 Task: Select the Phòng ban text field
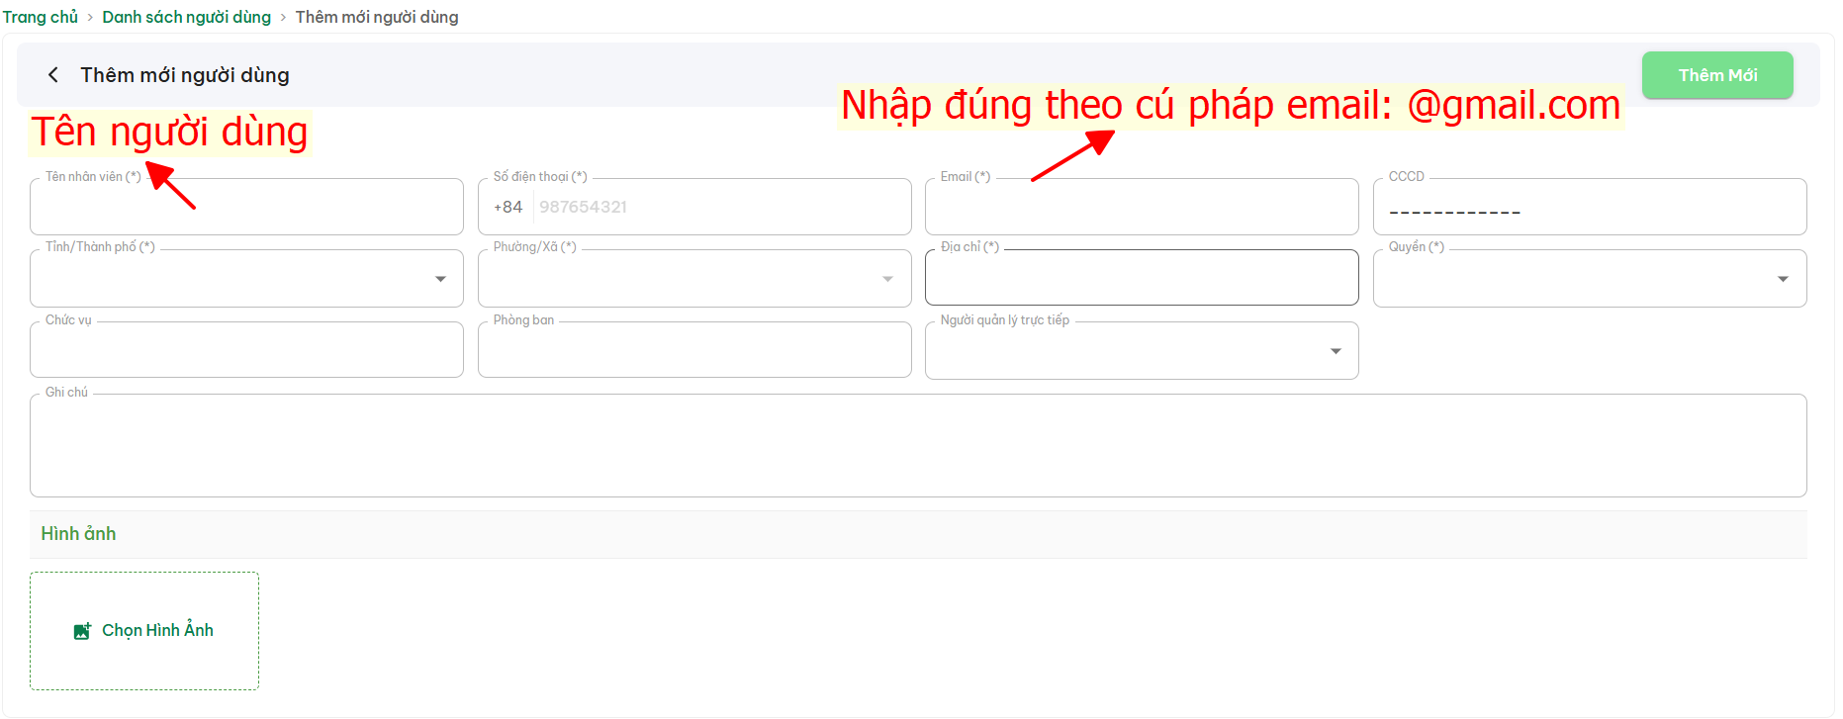pyautogui.click(x=693, y=351)
